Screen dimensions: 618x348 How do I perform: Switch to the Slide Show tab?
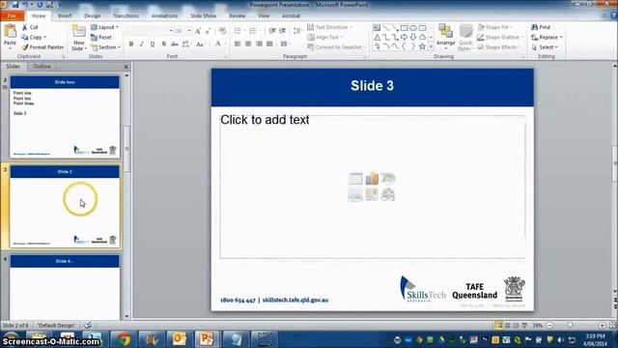click(x=203, y=15)
